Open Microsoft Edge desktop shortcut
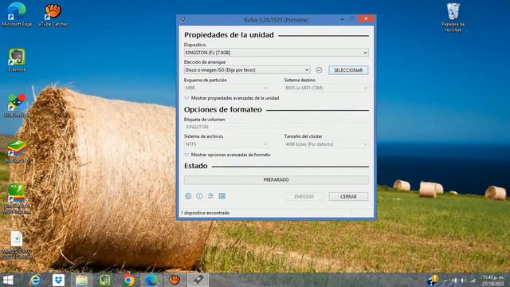This screenshot has height=287, width=510. coord(17,14)
